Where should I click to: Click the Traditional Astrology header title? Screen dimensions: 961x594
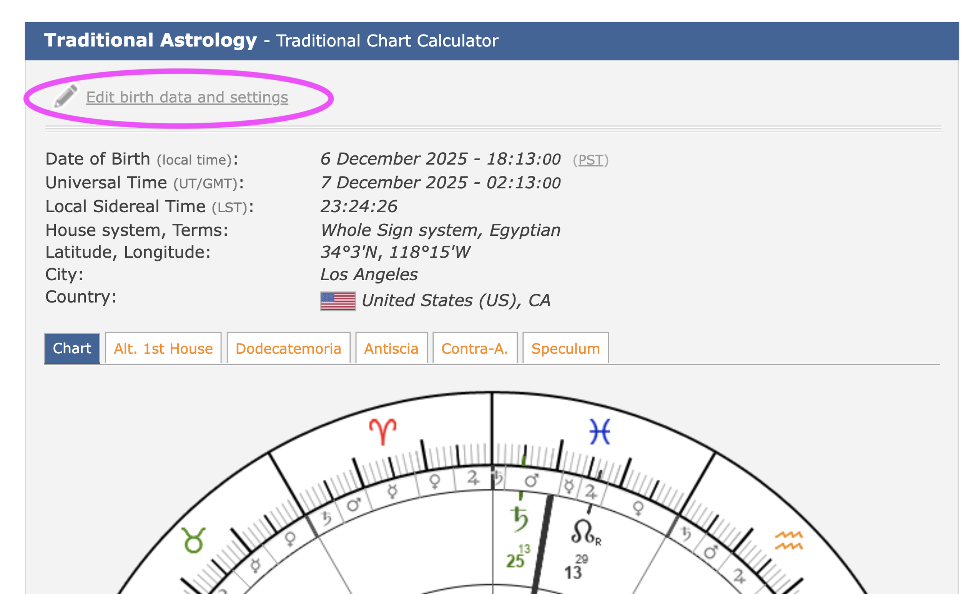click(x=150, y=40)
